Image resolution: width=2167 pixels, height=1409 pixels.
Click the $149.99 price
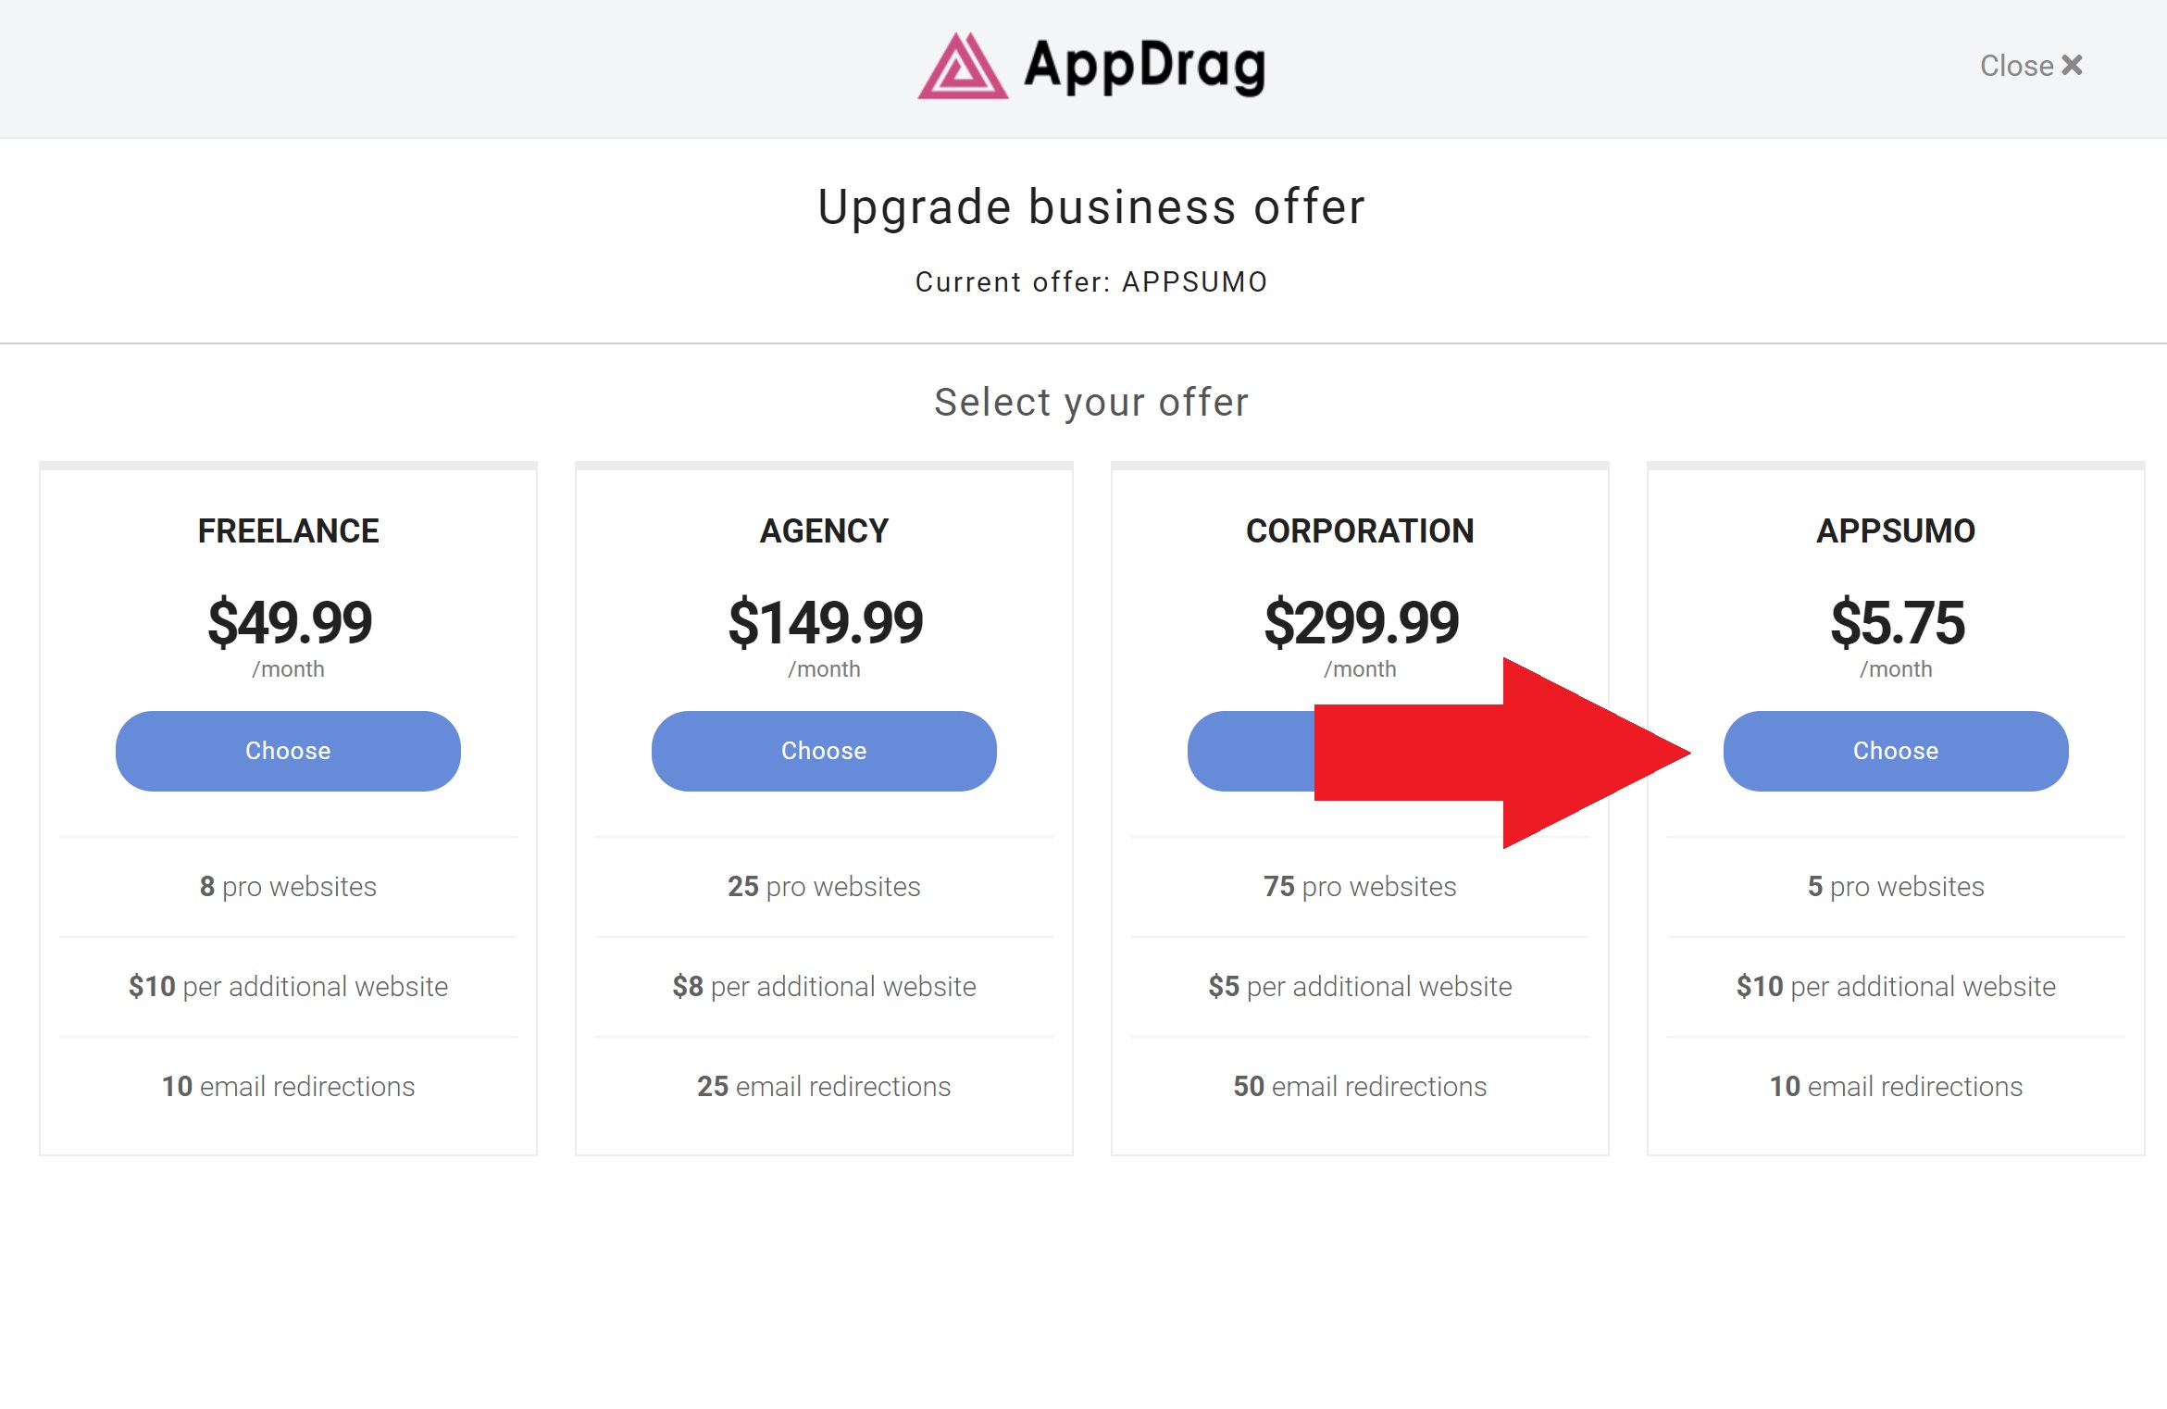pyautogui.click(x=825, y=622)
